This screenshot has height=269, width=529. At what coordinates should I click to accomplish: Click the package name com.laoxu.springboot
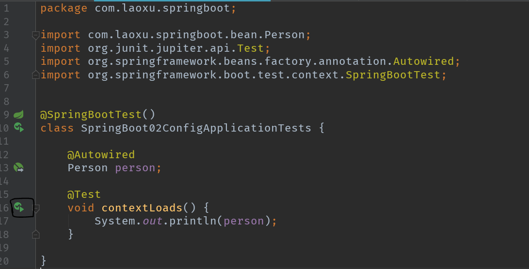[162, 8]
